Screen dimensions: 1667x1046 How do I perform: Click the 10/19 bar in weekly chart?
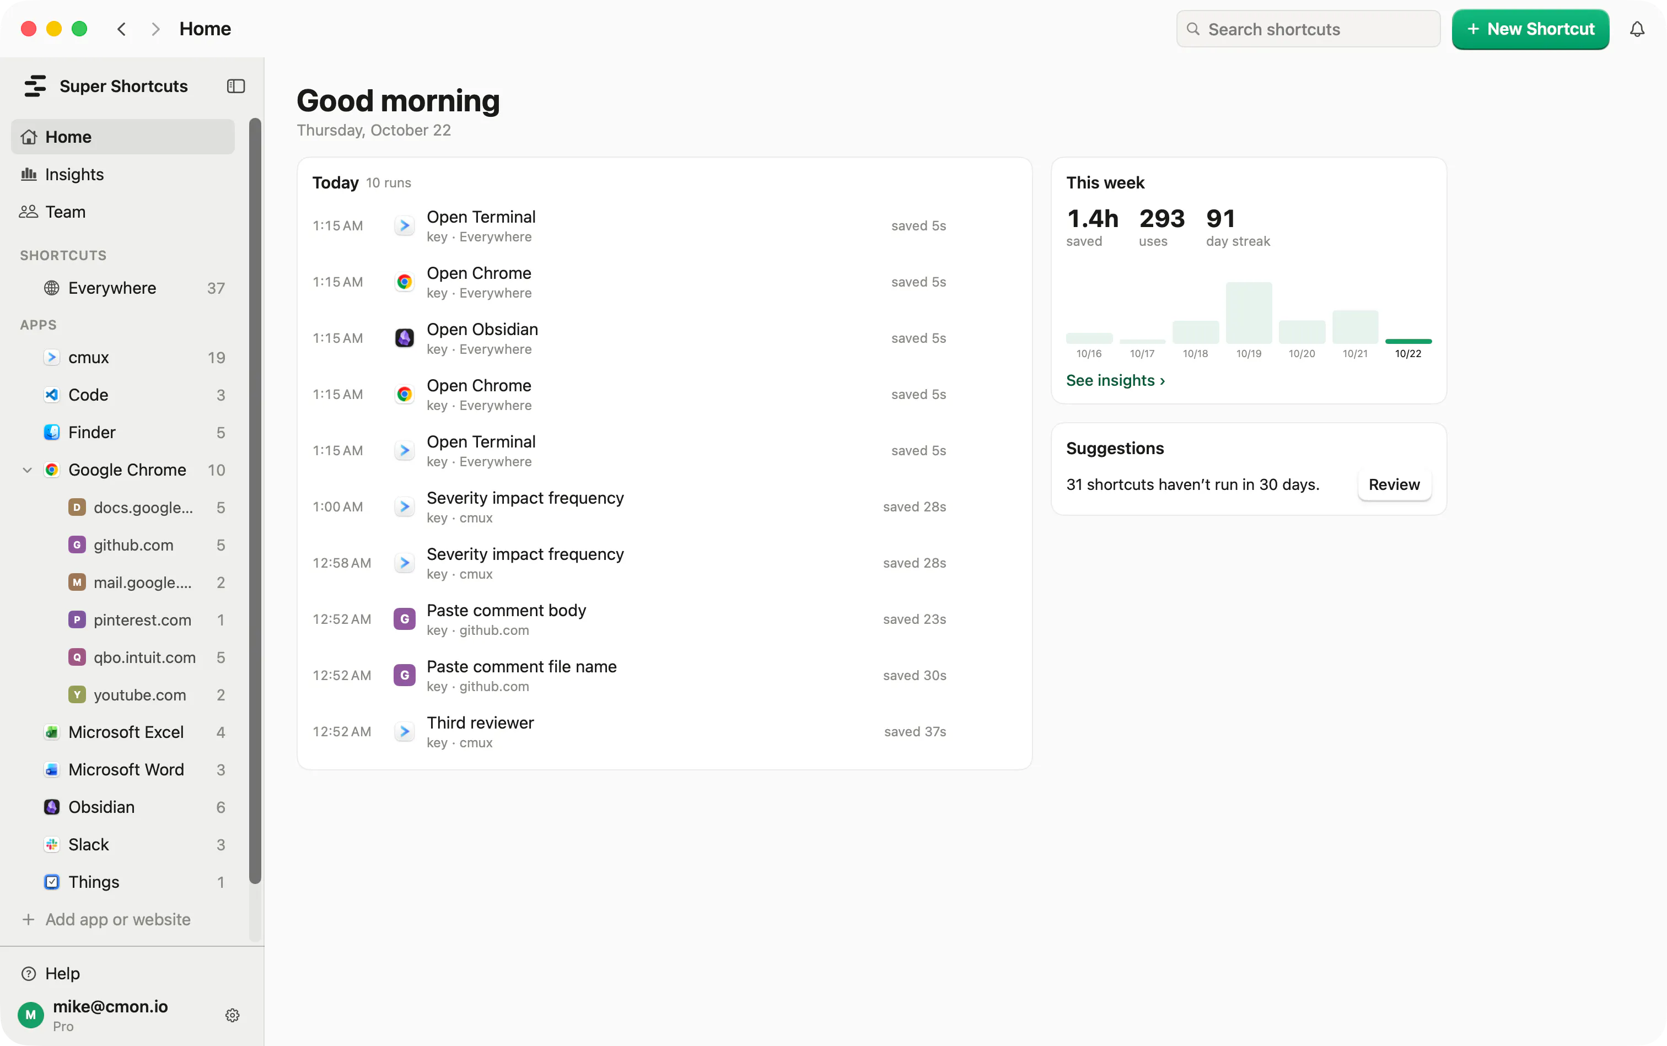[1249, 312]
